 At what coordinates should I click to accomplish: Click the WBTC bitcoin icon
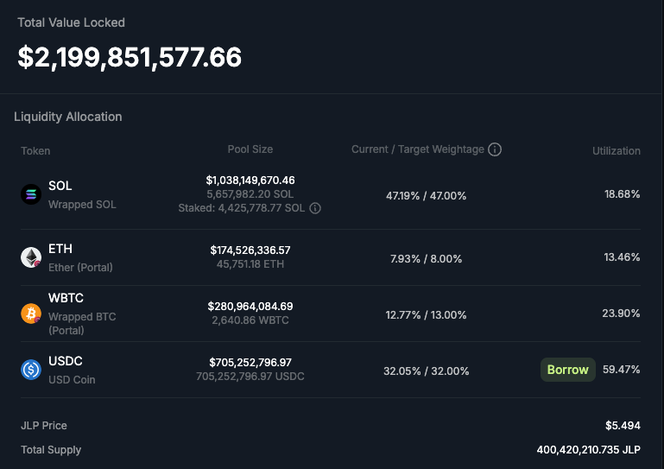tap(31, 314)
